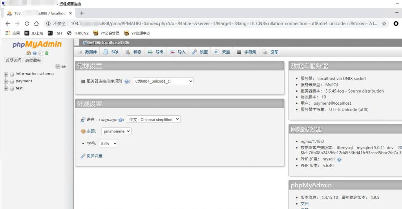Reload the browser page
The image size is (402, 209).
[x=27, y=24]
